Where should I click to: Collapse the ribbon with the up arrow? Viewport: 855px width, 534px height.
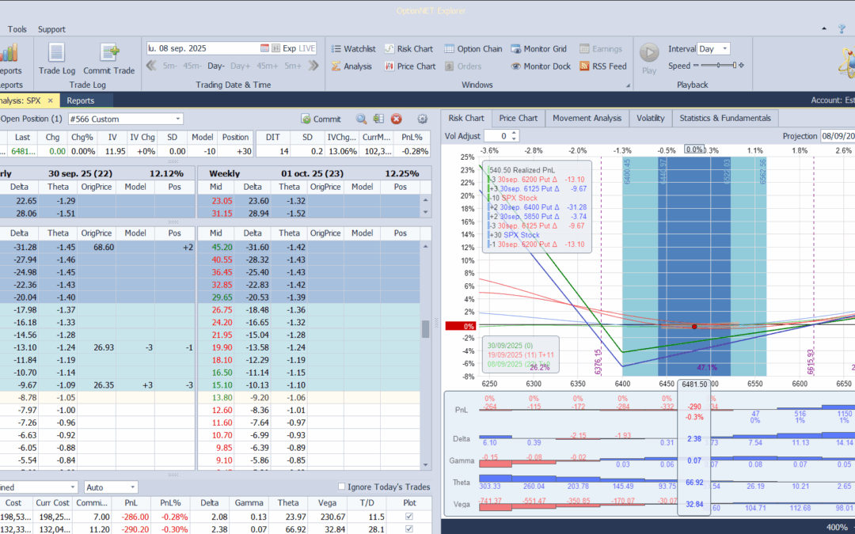click(x=824, y=29)
